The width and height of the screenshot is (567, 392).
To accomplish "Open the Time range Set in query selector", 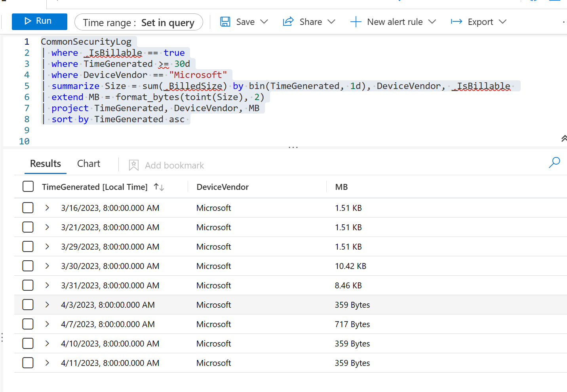I will [x=139, y=23].
